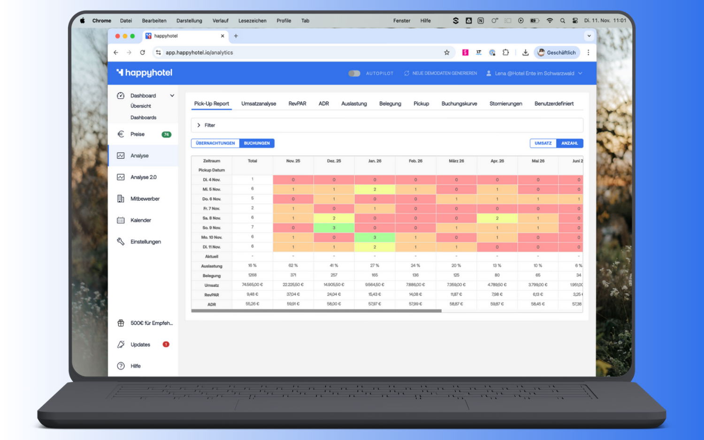Open the Geschäftlich profile menu
This screenshot has height=440, width=704.
click(x=557, y=53)
